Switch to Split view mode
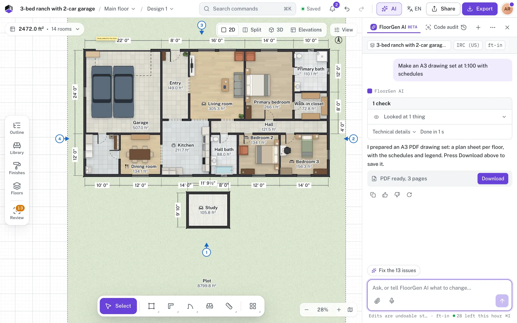Image resolution: width=517 pixels, height=323 pixels. 252,30
